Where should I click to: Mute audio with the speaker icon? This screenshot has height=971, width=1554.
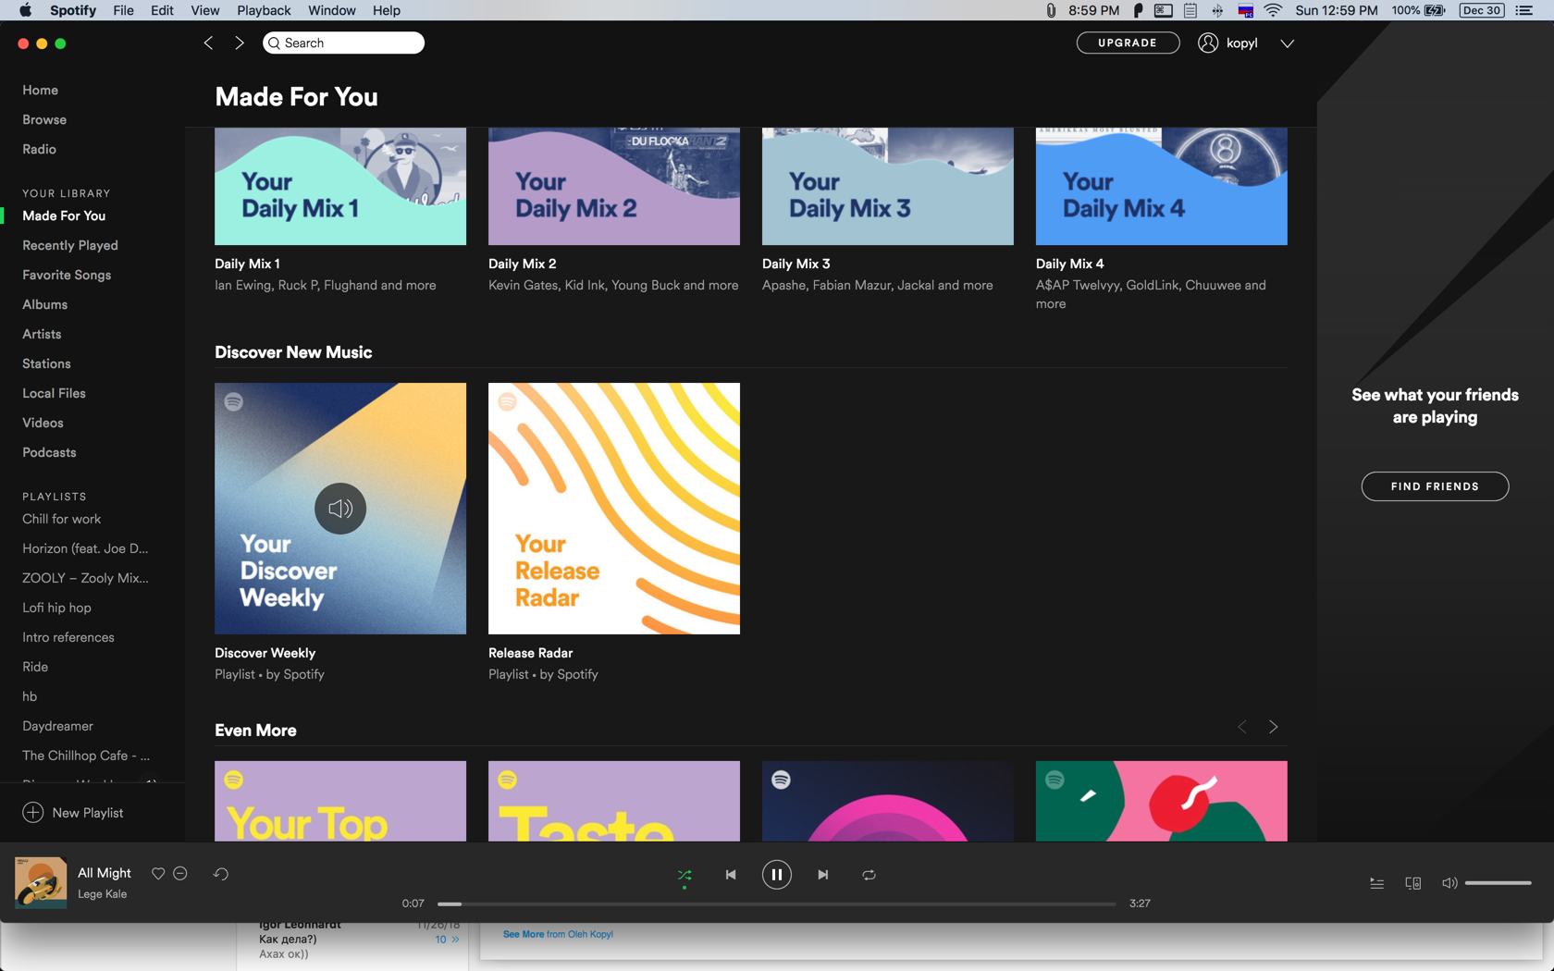point(1449,883)
